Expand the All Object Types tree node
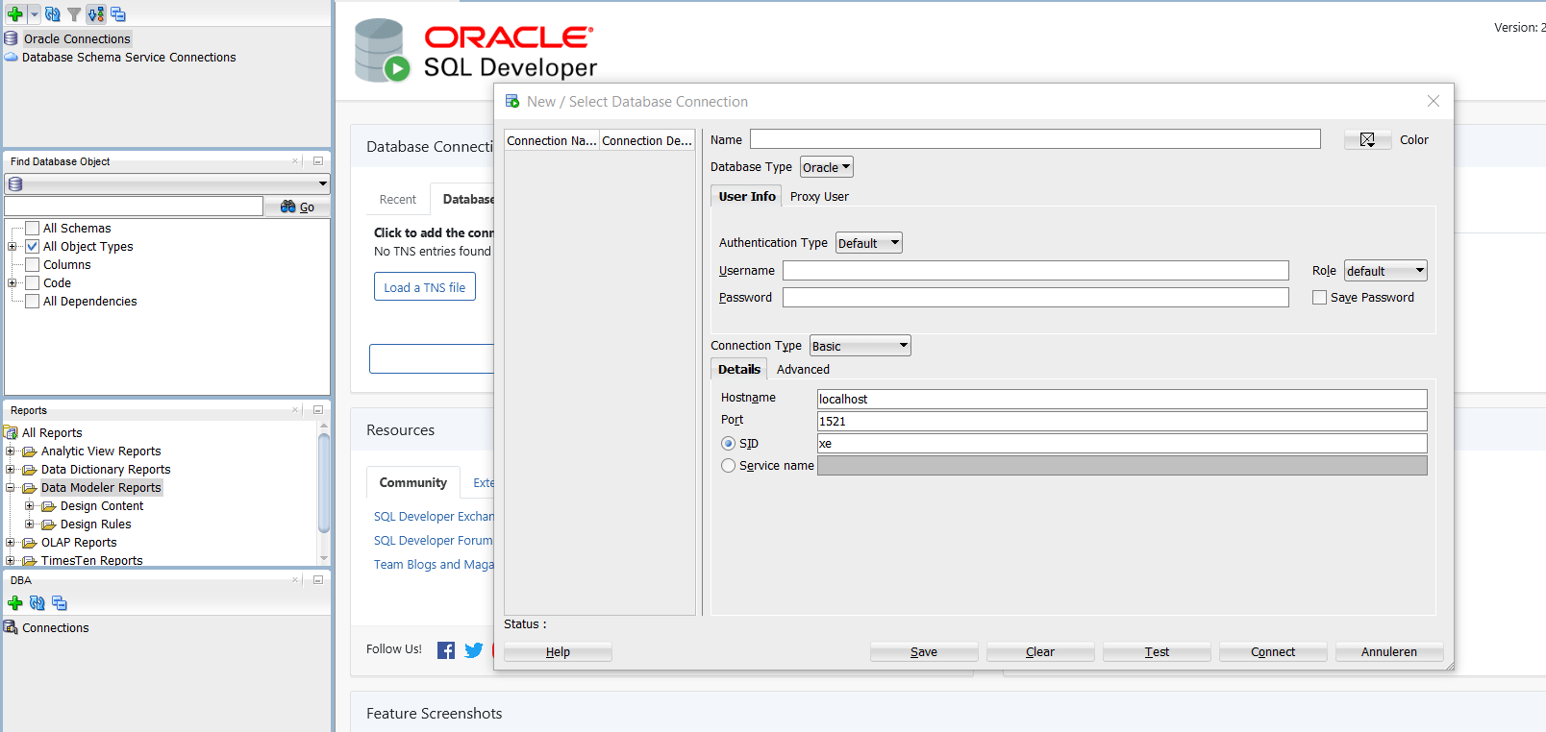 (x=12, y=247)
